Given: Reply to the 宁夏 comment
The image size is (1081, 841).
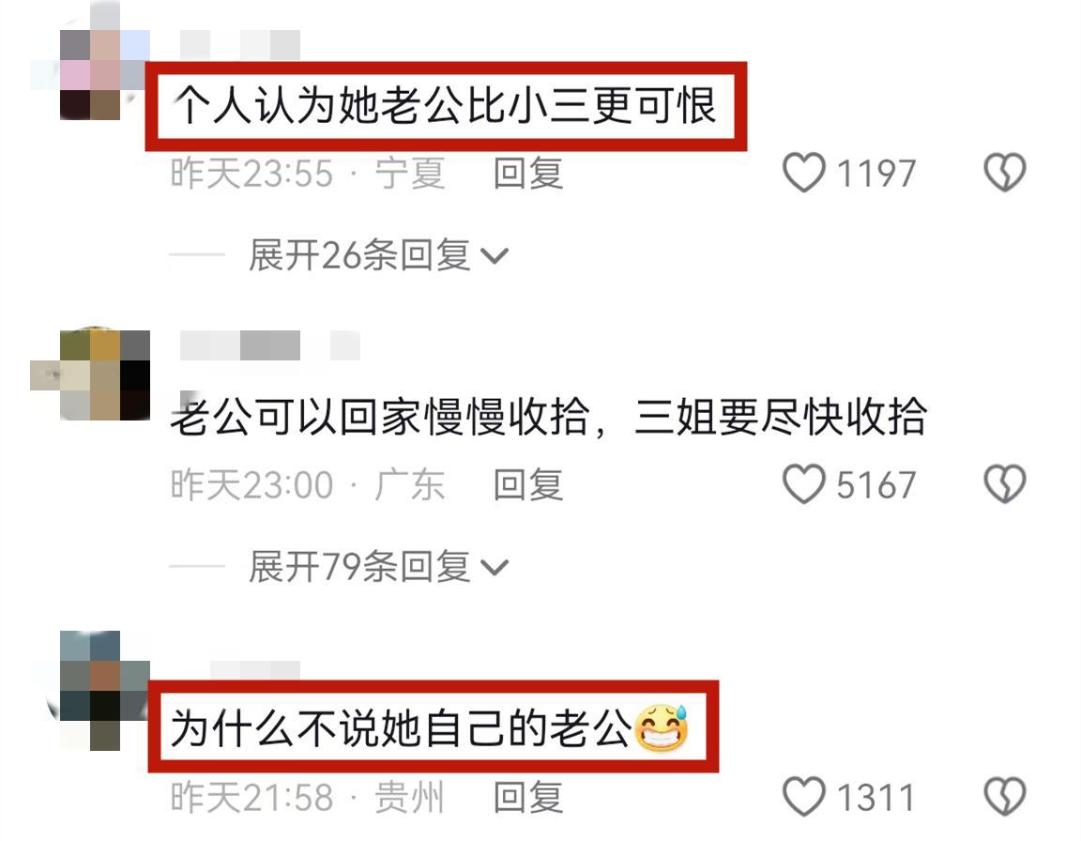Looking at the screenshot, I should point(528,173).
